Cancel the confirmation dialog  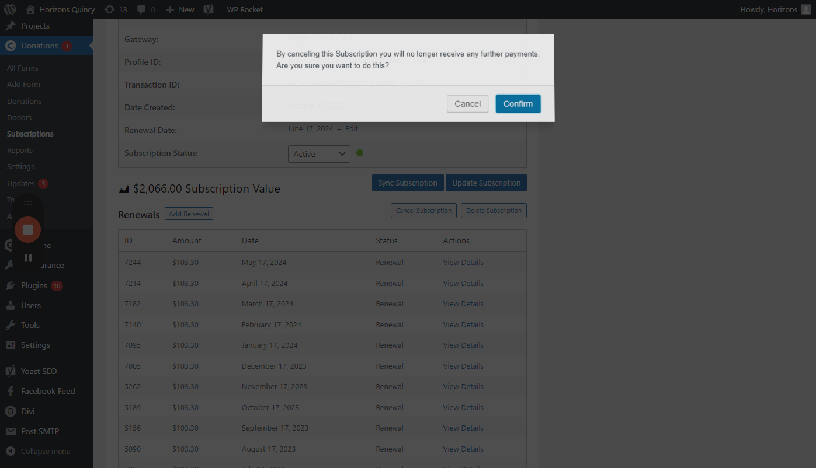click(467, 104)
